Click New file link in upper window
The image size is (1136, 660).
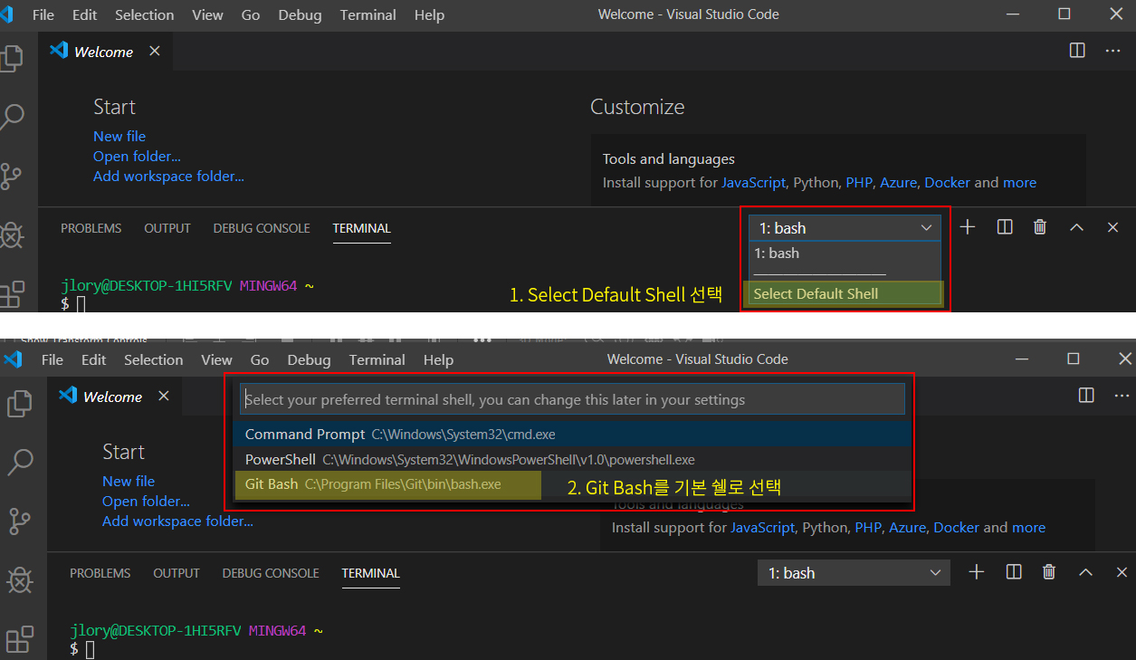pyautogui.click(x=119, y=136)
